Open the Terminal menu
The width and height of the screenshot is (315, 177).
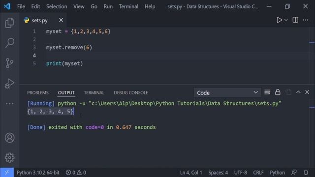128,6
